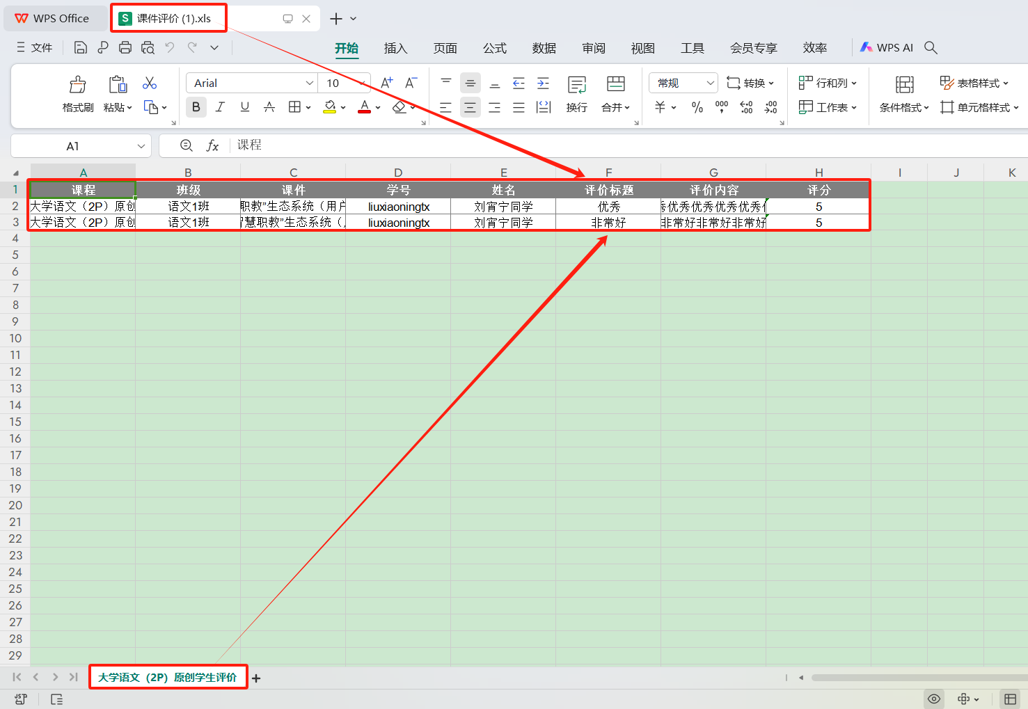The image size is (1028, 709).
Task: Switch to the 插入 ribbon tab
Action: (x=395, y=48)
